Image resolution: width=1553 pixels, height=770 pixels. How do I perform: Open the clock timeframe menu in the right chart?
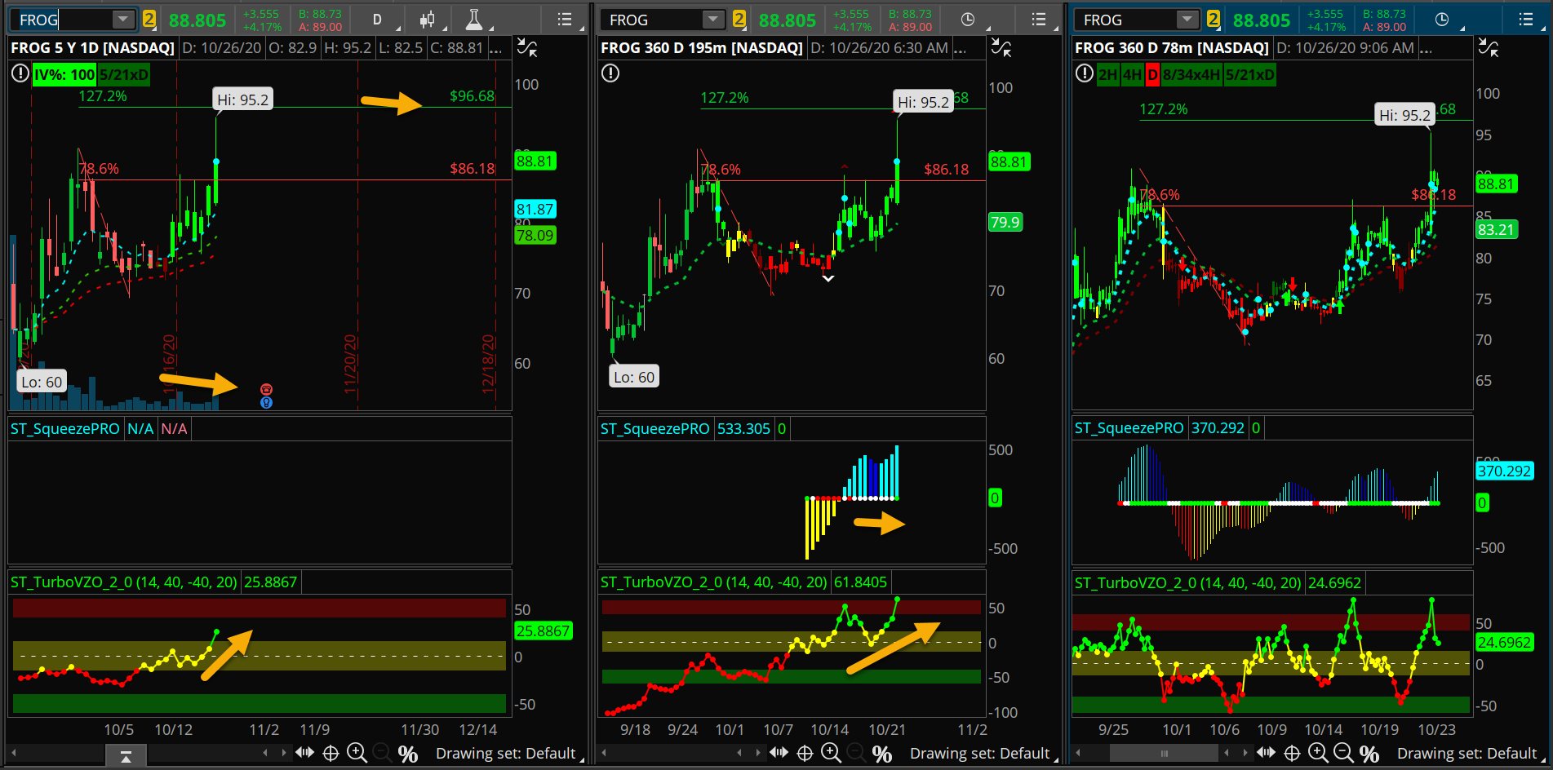1442,20
